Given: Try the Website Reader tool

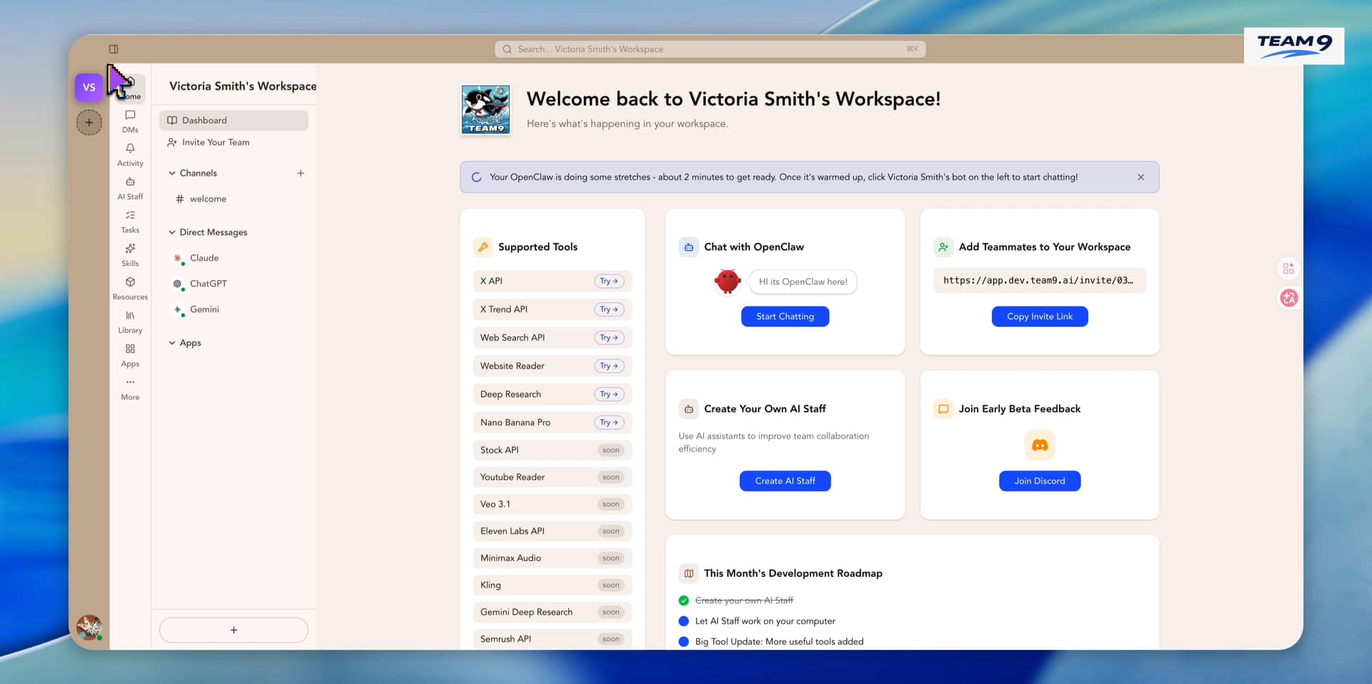Looking at the screenshot, I should point(610,366).
